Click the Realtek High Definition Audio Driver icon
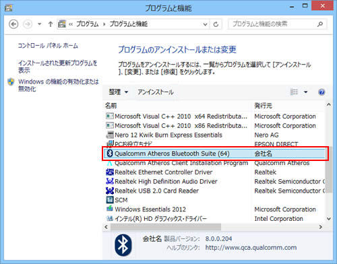 (x=110, y=181)
